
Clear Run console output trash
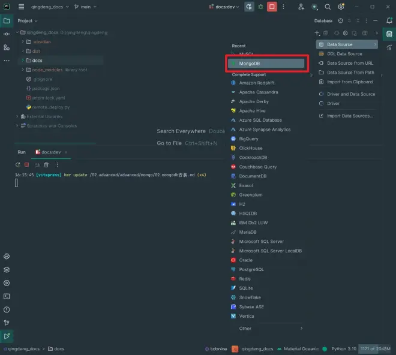[x=46, y=165]
